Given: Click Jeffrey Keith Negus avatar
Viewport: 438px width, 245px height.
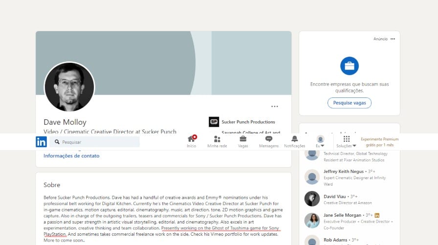Looking at the screenshot, I should pyautogui.click(x=312, y=177).
